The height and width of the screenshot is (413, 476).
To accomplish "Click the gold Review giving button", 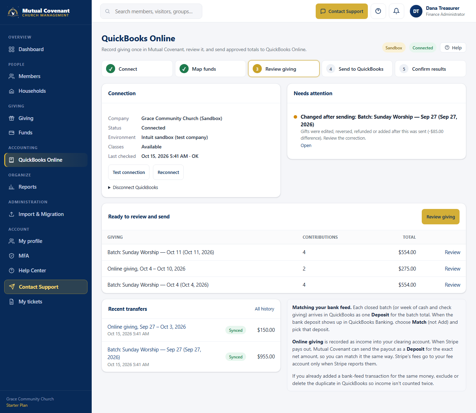I will click(441, 217).
